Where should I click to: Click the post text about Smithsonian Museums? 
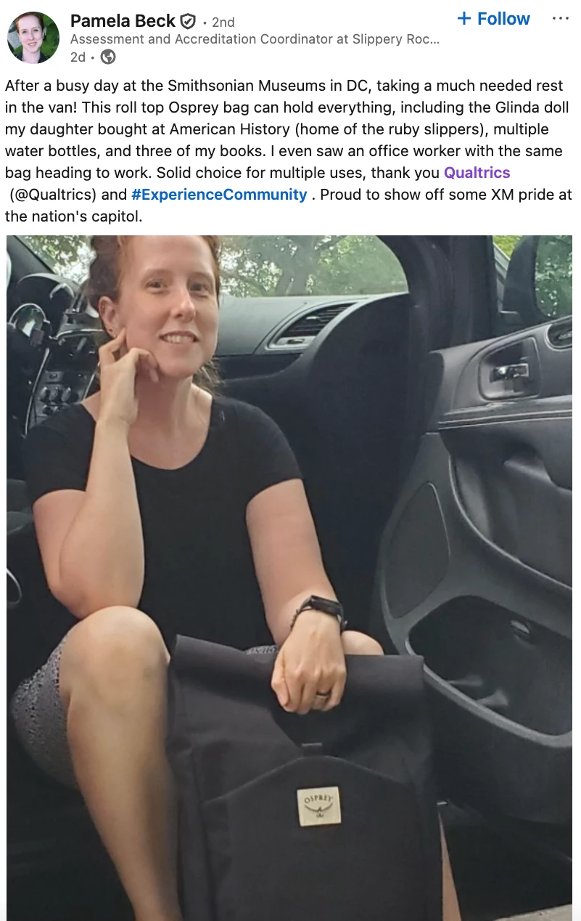[289, 151]
